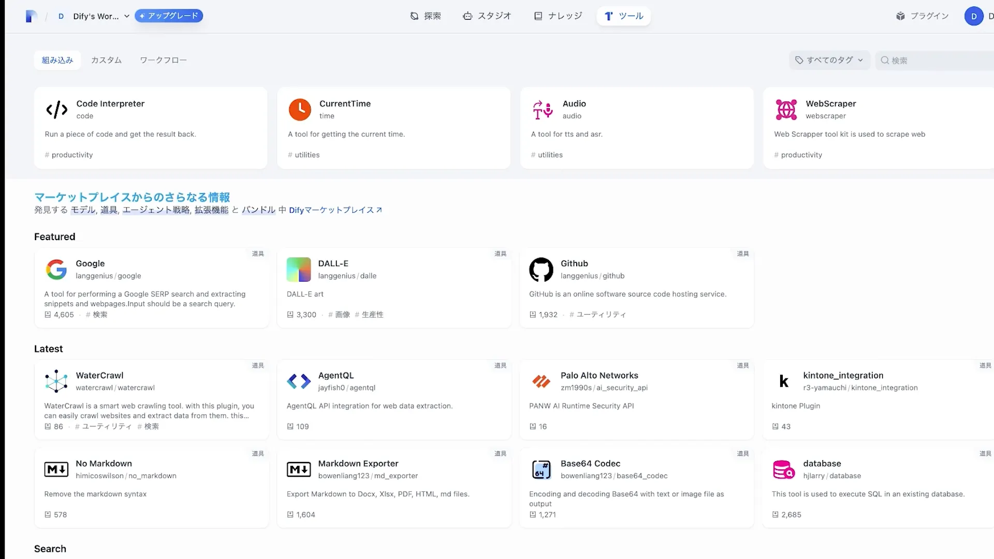Select the Github octocat icon

541,270
